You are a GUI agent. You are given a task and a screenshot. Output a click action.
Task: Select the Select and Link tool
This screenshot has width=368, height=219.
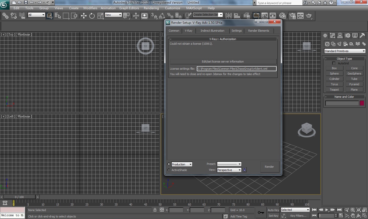point(5,16)
